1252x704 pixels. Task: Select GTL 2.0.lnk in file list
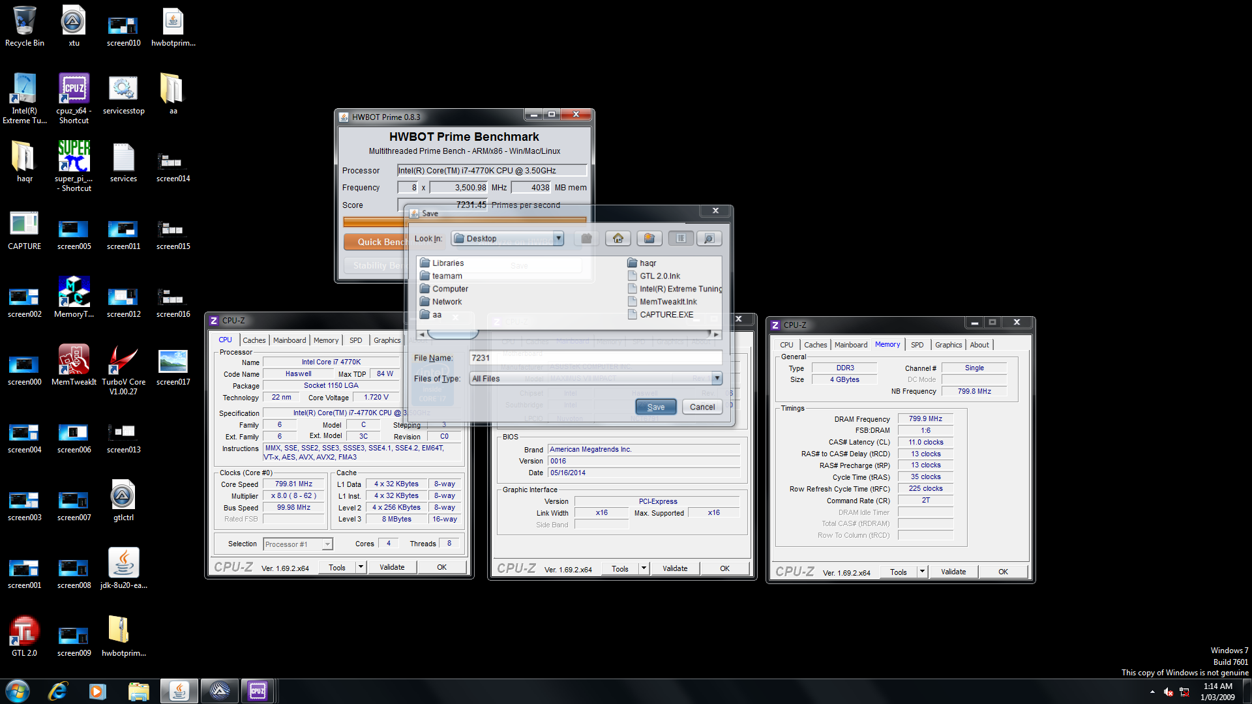653,276
